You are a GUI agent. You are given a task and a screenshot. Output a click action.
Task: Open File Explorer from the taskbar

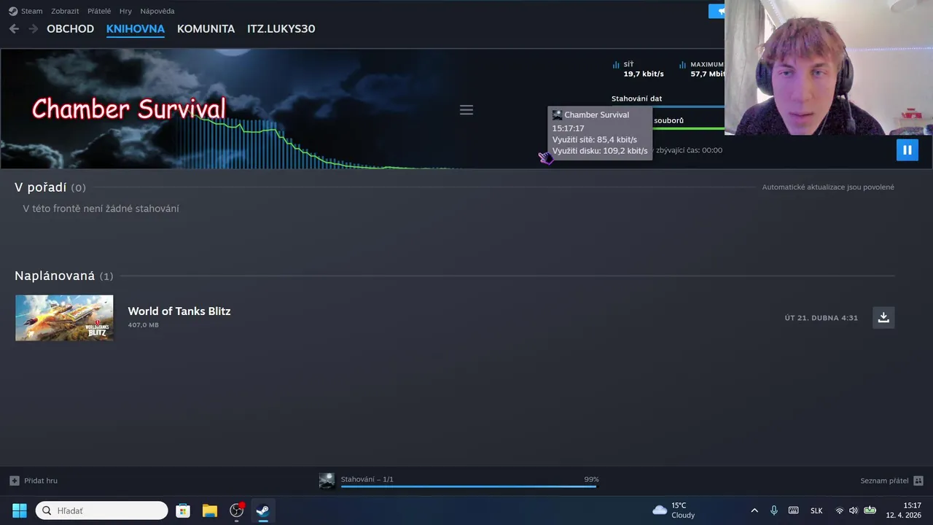click(x=210, y=510)
